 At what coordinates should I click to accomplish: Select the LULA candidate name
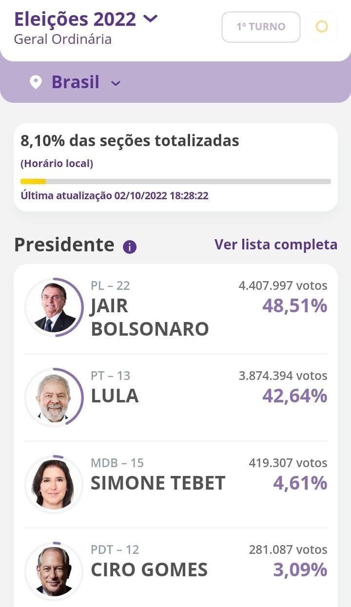click(115, 396)
